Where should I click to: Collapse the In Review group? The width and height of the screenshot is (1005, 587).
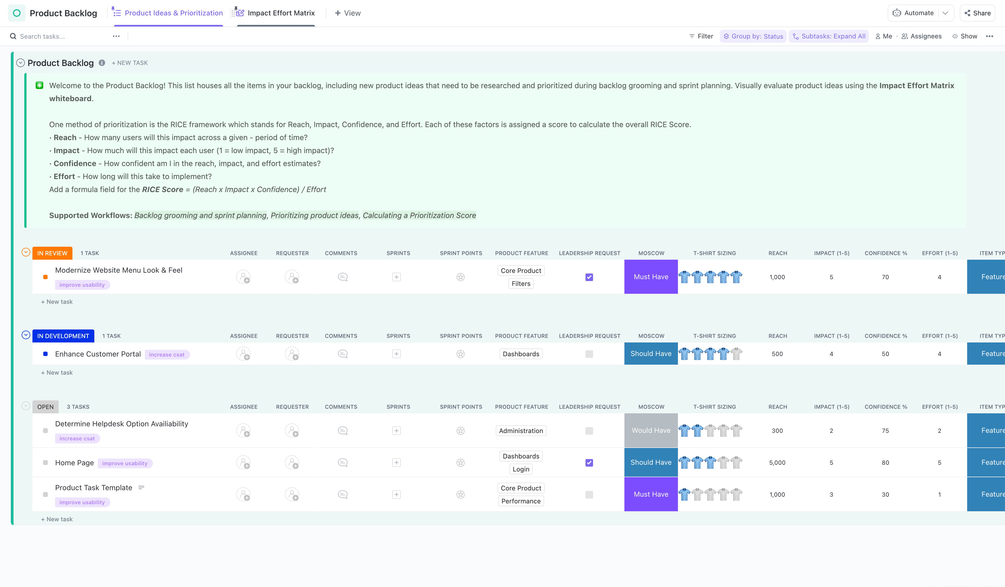point(26,252)
